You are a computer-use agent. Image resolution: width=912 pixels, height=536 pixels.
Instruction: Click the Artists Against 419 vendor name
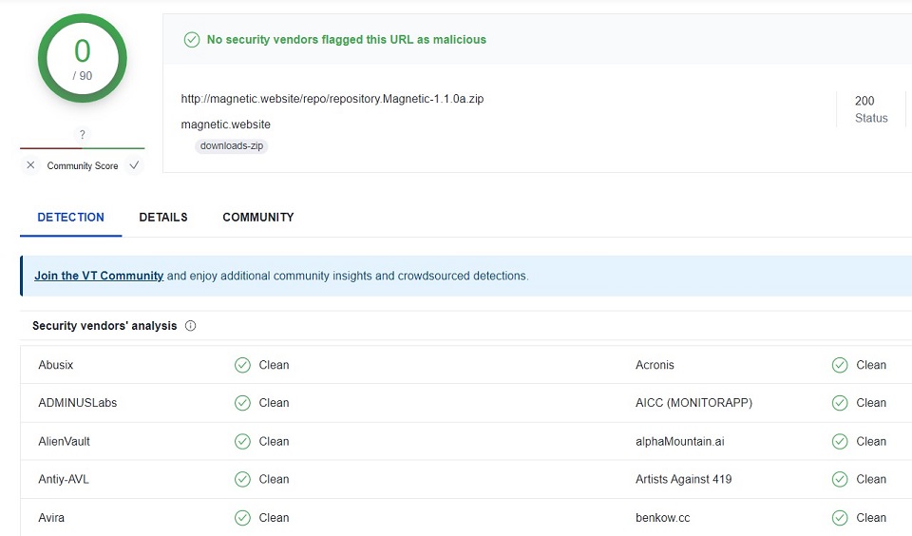tap(683, 479)
